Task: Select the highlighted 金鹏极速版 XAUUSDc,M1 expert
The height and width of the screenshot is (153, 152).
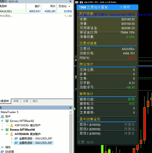Action: [33, 143]
